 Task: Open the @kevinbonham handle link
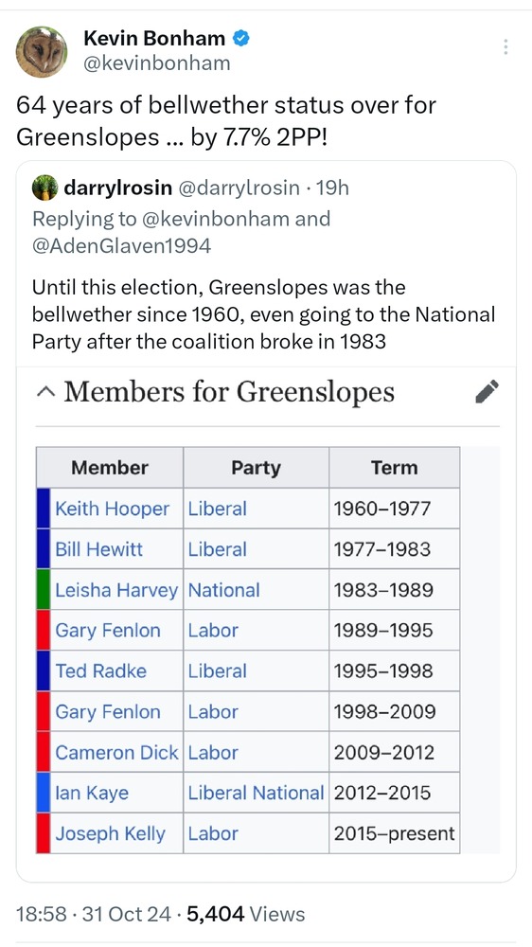[157, 63]
